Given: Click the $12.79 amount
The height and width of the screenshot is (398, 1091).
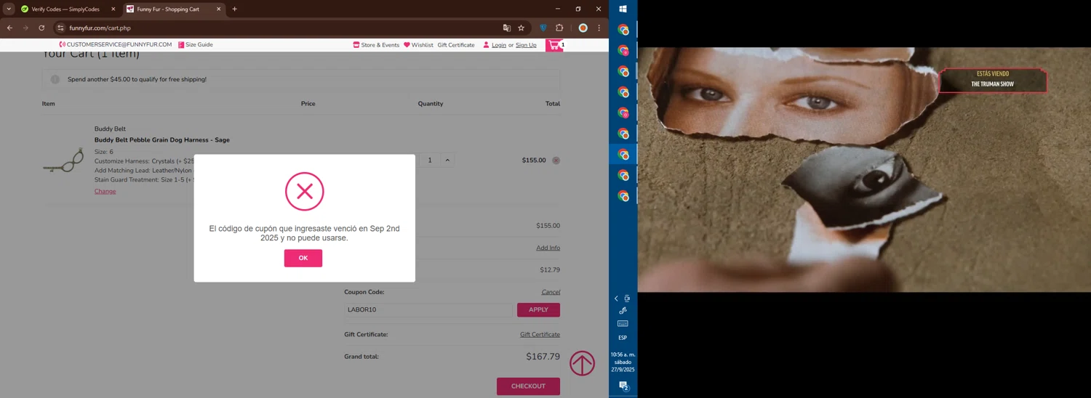Looking at the screenshot, I should 550,270.
